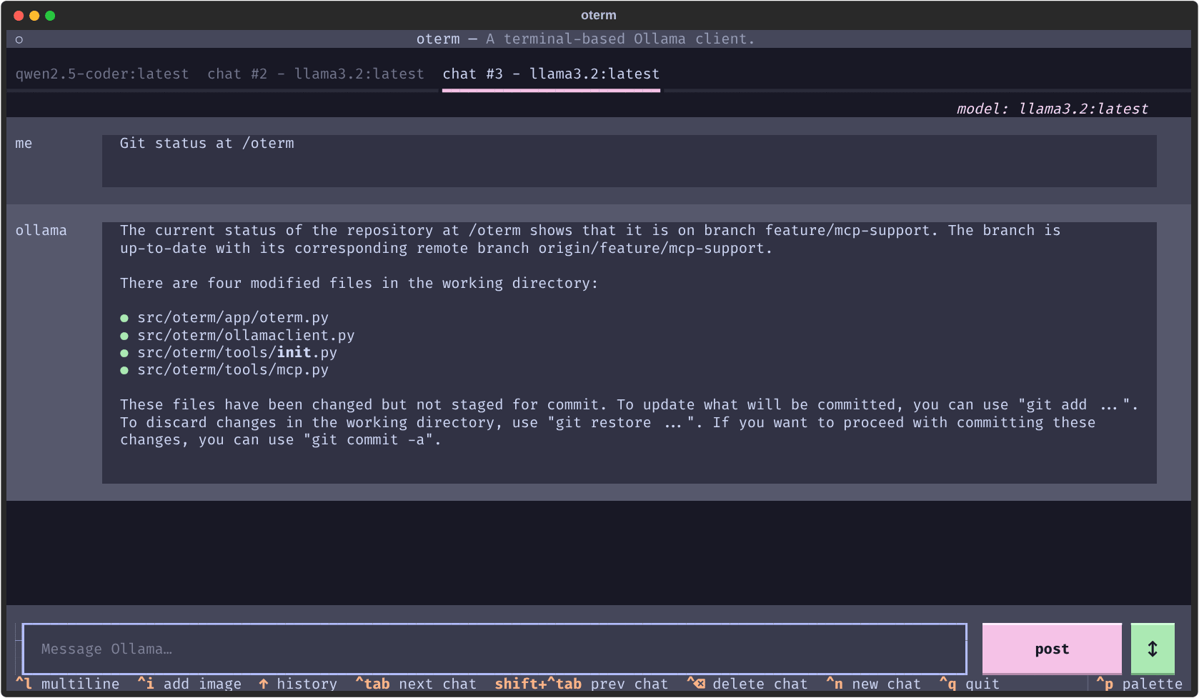The height and width of the screenshot is (698, 1199).
Task: Toggle the expanded message box with green arrows
Action: tap(1153, 649)
